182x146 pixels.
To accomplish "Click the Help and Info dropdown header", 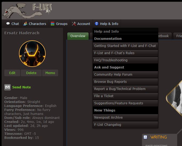I will [x=125, y=31].
